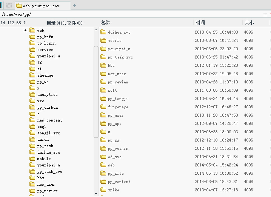Image resolution: width=271 pixels, height=197 pixels.
Task: Click the www folder icon in tree
Action: coord(32,101)
